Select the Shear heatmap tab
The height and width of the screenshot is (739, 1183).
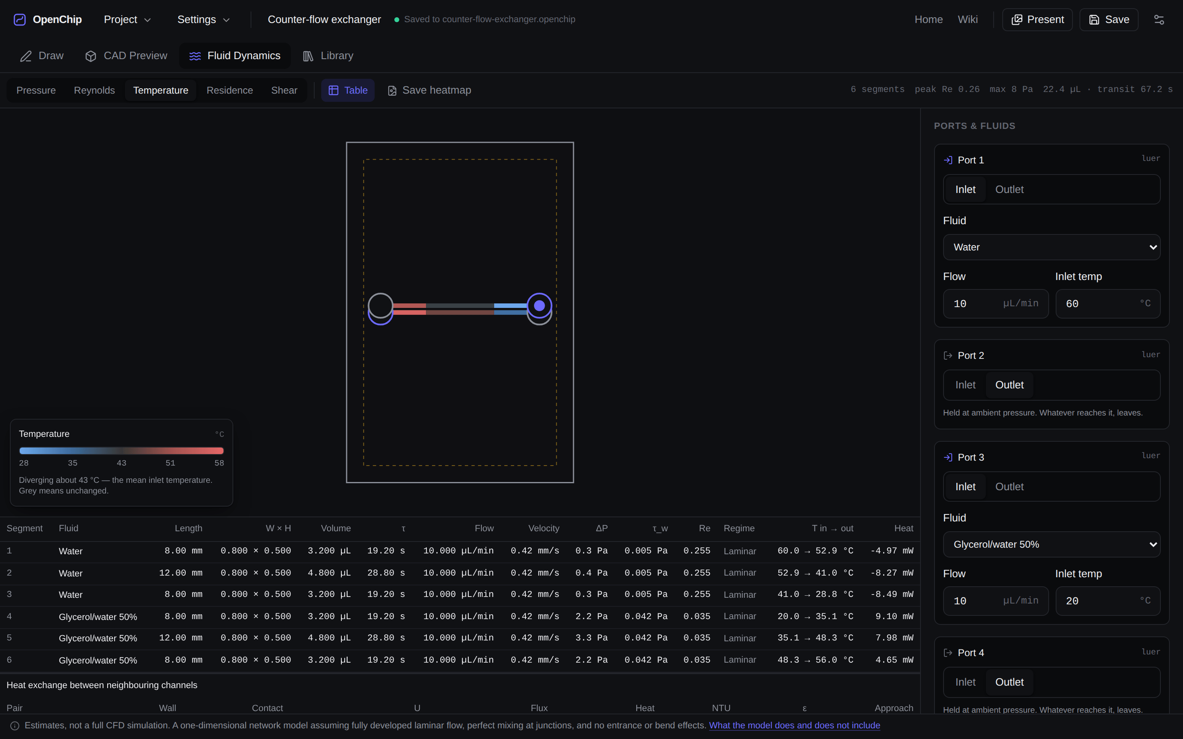pos(284,90)
